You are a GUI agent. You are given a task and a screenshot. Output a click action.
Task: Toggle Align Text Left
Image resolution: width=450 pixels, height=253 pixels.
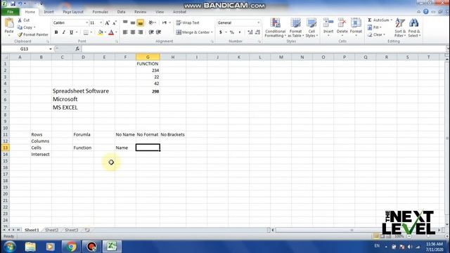coord(125,32)
